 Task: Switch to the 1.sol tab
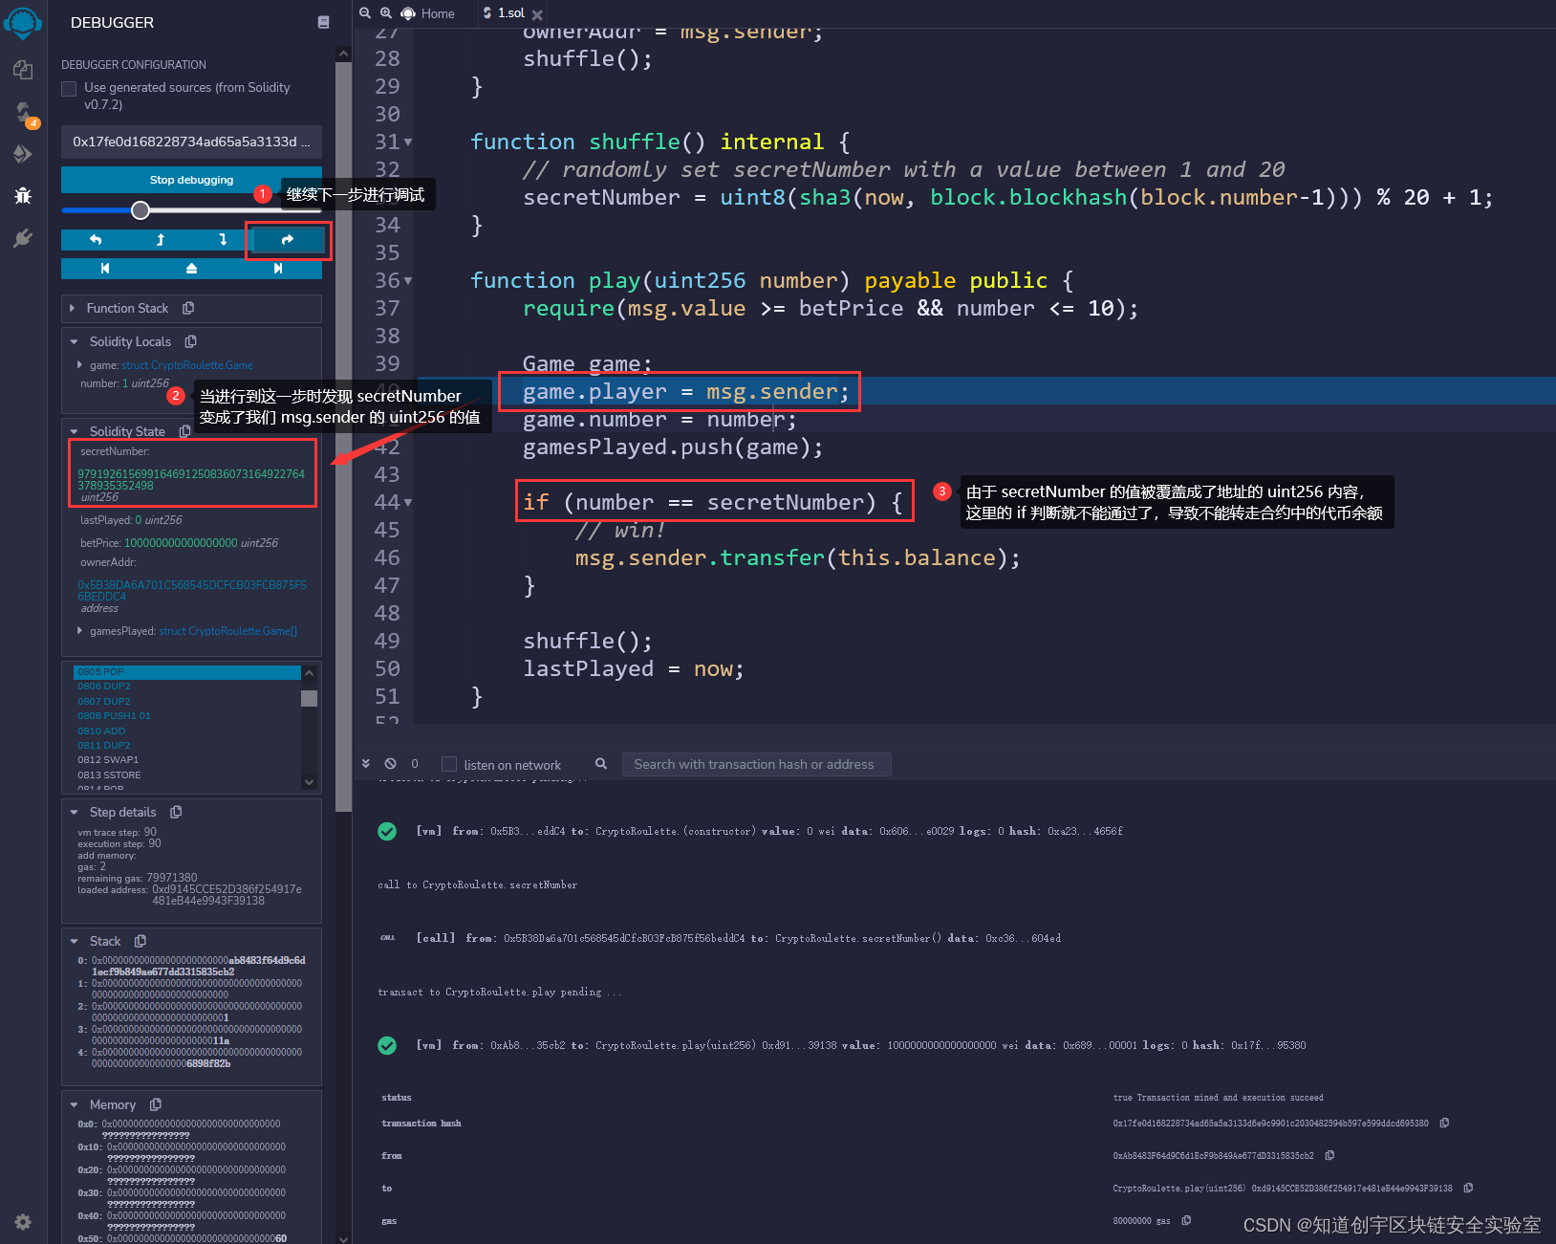point(504,13)
